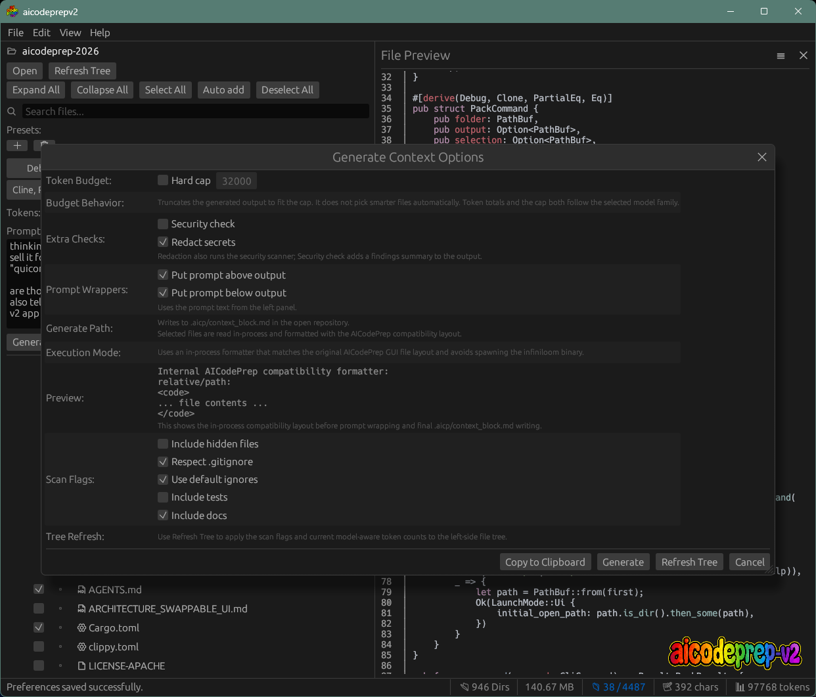Click the aicodeprepv2 app icon in title bar
Screen dimensions: 816x697
pos(12,11)
